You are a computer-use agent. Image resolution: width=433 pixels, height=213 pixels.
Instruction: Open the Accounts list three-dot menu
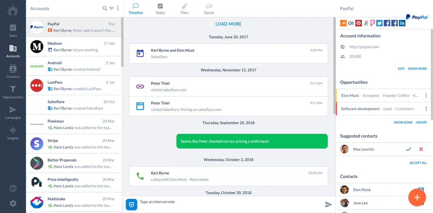click(x=118, y=9)
